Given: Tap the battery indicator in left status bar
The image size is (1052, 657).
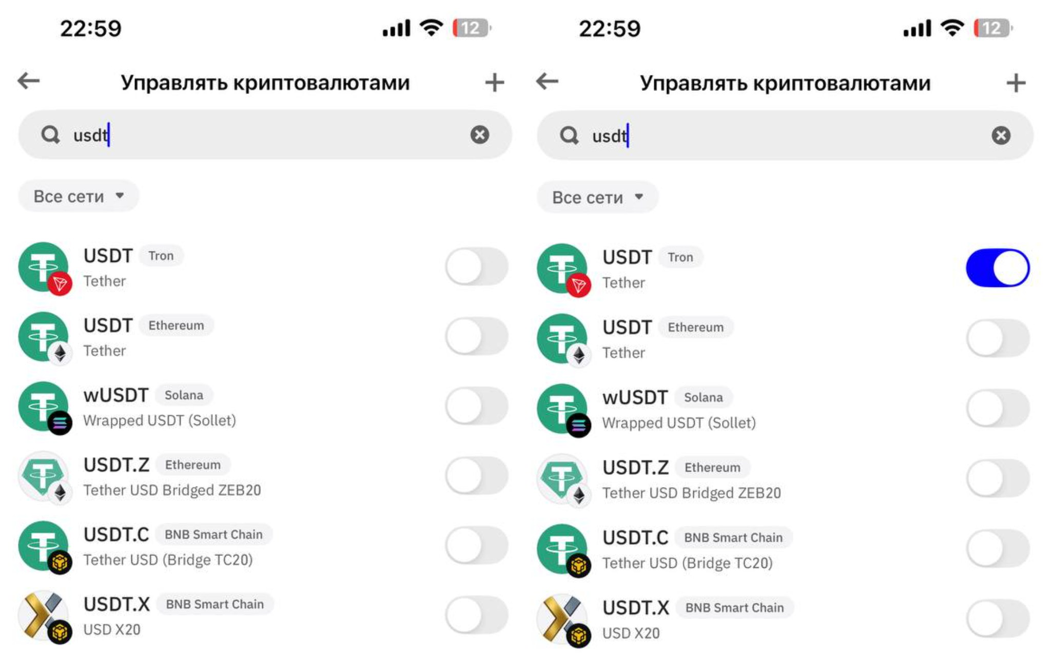Looking at the screenshot, I should (471, 28).
